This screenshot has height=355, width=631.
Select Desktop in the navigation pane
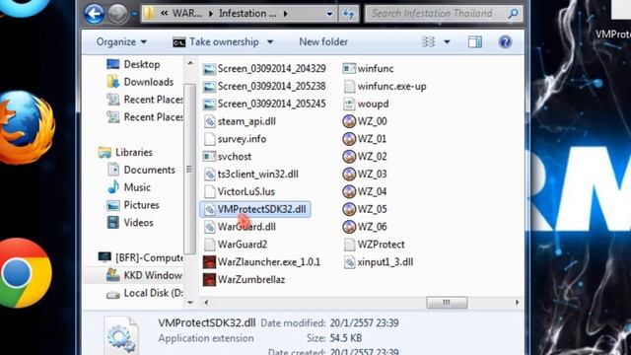[133, 64]
